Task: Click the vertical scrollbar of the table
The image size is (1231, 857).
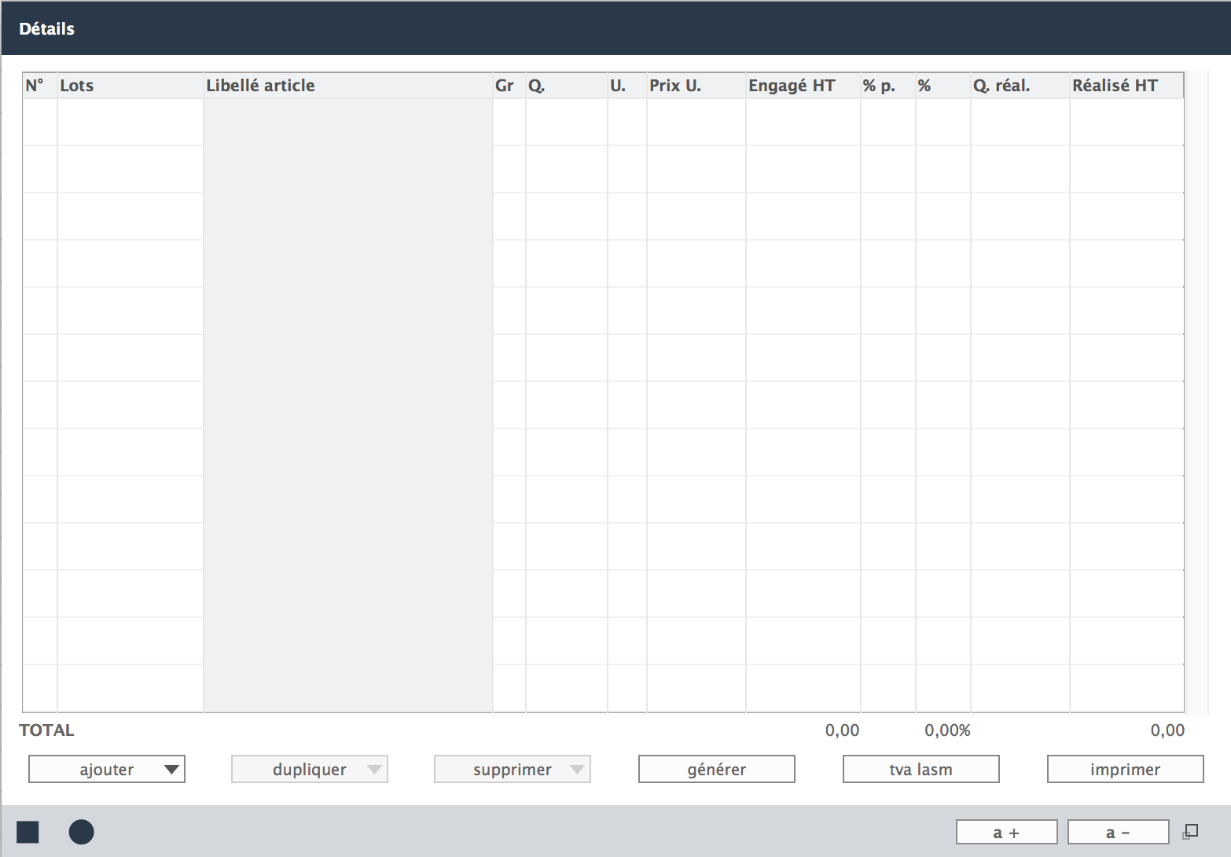Action: pyautogui.click(x=1196, y=393)
